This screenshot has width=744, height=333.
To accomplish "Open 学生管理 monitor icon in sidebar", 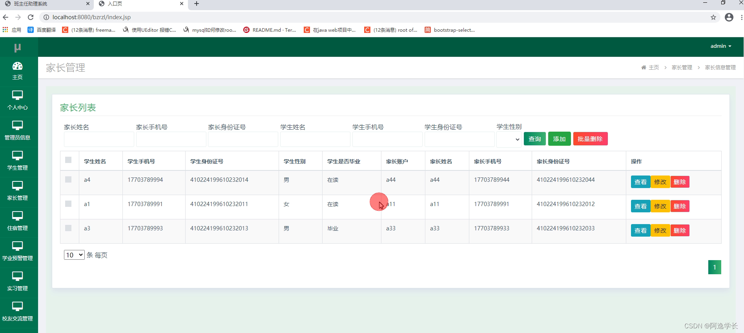I will tap(17, 156).
